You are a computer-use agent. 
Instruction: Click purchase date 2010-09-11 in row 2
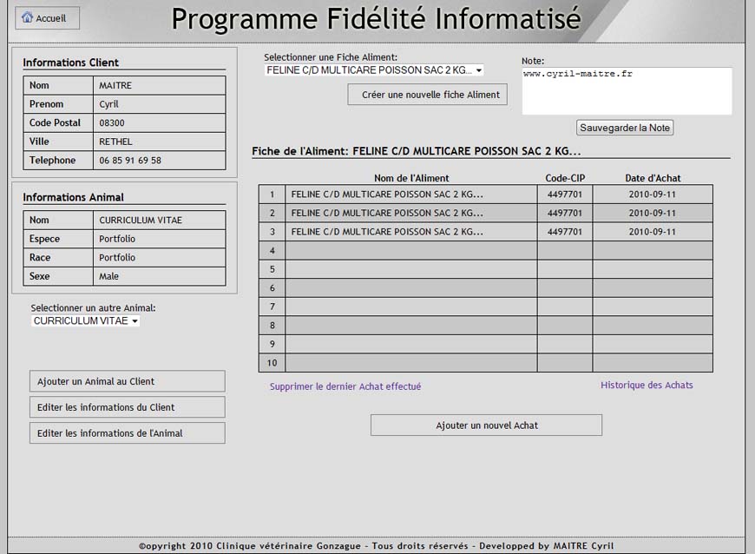tap(653, 213)
